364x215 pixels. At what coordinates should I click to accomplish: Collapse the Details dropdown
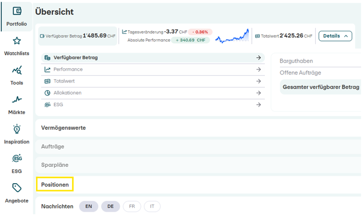point(335,36)
